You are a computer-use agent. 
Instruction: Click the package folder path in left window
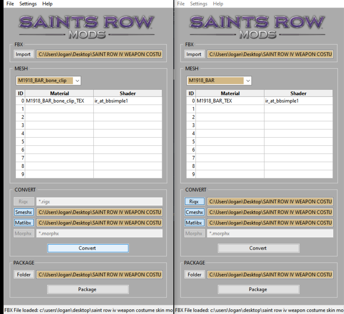tap(100, 275)
